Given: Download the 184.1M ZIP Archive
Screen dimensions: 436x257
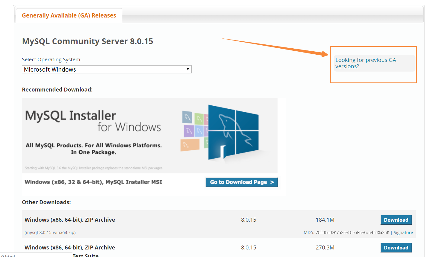Looking at the screenshot, I should [x=396, y=220].
